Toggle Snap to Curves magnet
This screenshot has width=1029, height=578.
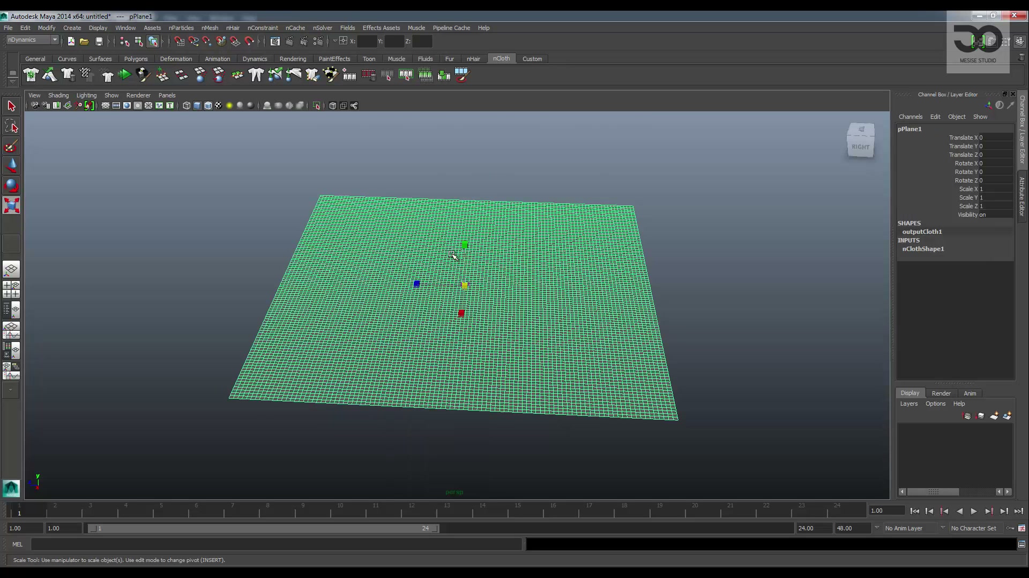point(193,41)
